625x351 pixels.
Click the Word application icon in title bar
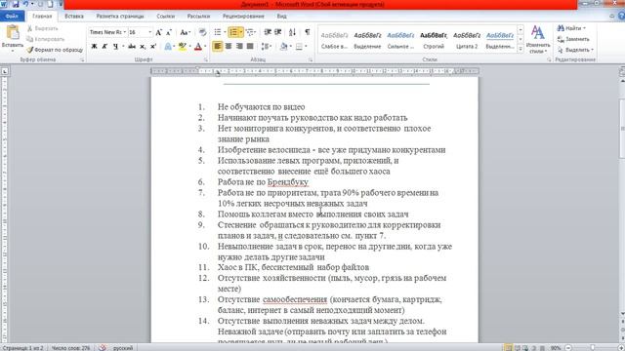(x=4, y=4)
